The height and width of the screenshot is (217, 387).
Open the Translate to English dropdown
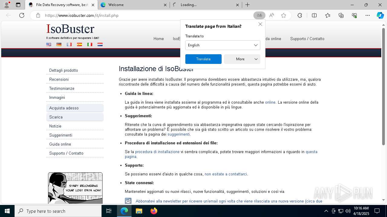pyautogui.click(x=223, y=45)
